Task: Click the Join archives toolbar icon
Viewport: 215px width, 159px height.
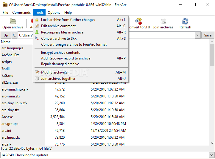Action: pyautogui.click(x=163, y=21)
